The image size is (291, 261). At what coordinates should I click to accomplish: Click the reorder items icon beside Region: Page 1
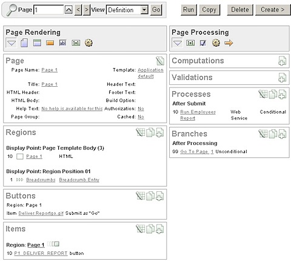click(x=53, y=244)
